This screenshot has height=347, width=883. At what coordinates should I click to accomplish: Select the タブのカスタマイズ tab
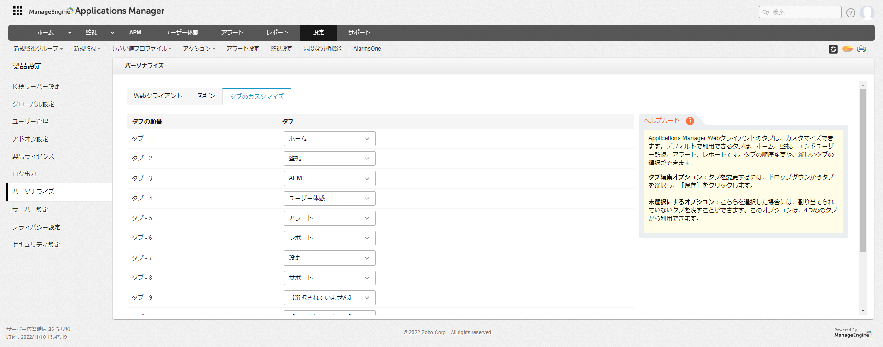tap(257, 97)
